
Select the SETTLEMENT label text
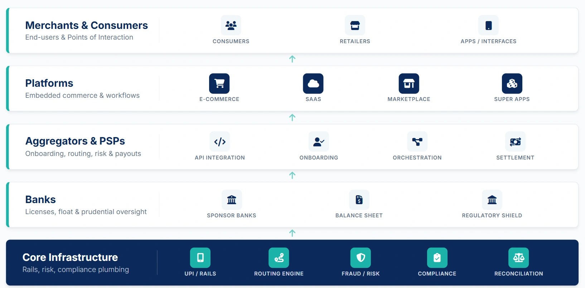tap(515, 158)
